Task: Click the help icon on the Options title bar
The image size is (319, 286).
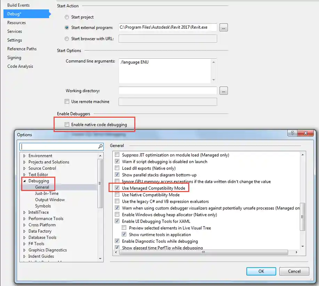Action: [292, 133]
